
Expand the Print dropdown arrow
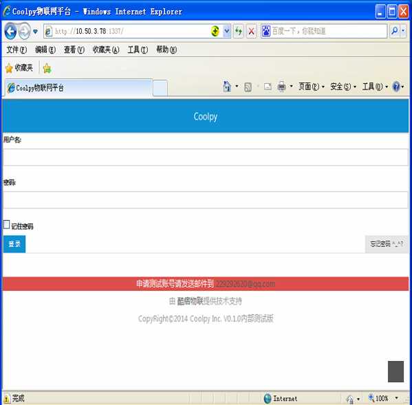(291, 86)
